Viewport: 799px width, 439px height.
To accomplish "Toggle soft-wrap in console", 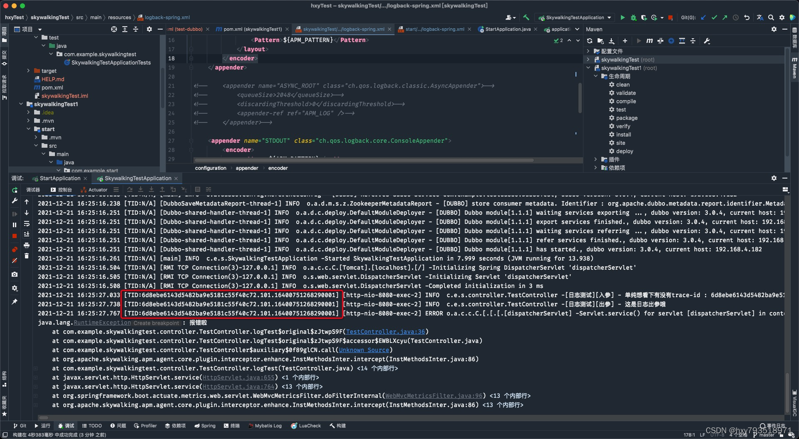I will point(27,223).
